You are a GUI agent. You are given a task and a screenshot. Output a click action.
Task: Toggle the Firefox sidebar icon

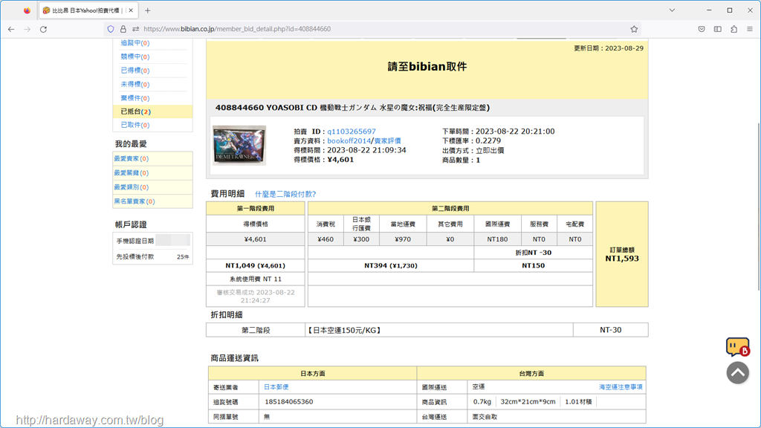click(718, 29)
